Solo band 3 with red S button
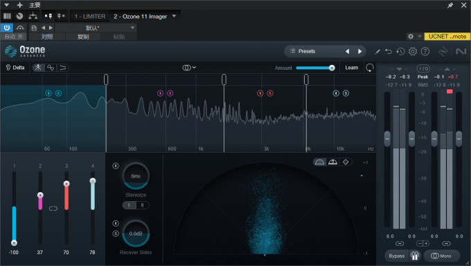 click(270, 93)
